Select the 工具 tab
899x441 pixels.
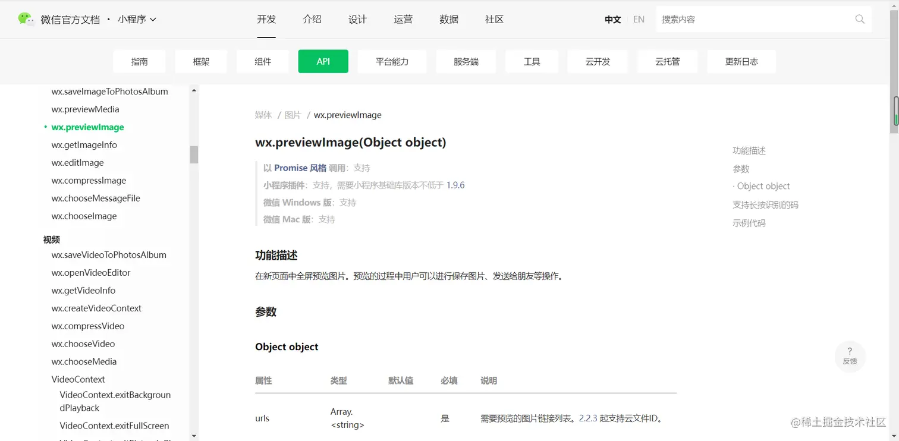pyautogui.click(x=532, y=61)
